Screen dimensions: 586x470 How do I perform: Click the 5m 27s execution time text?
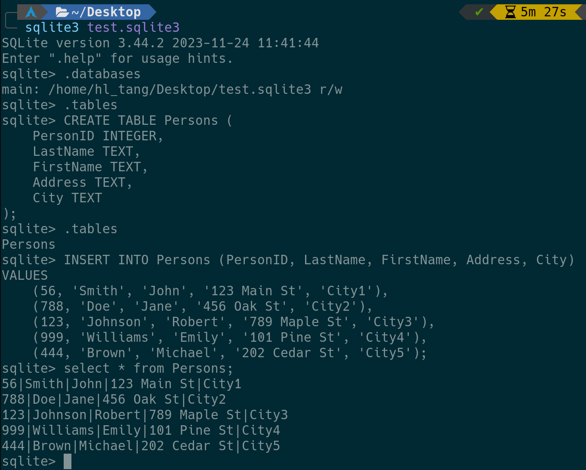tap(543, 12)
